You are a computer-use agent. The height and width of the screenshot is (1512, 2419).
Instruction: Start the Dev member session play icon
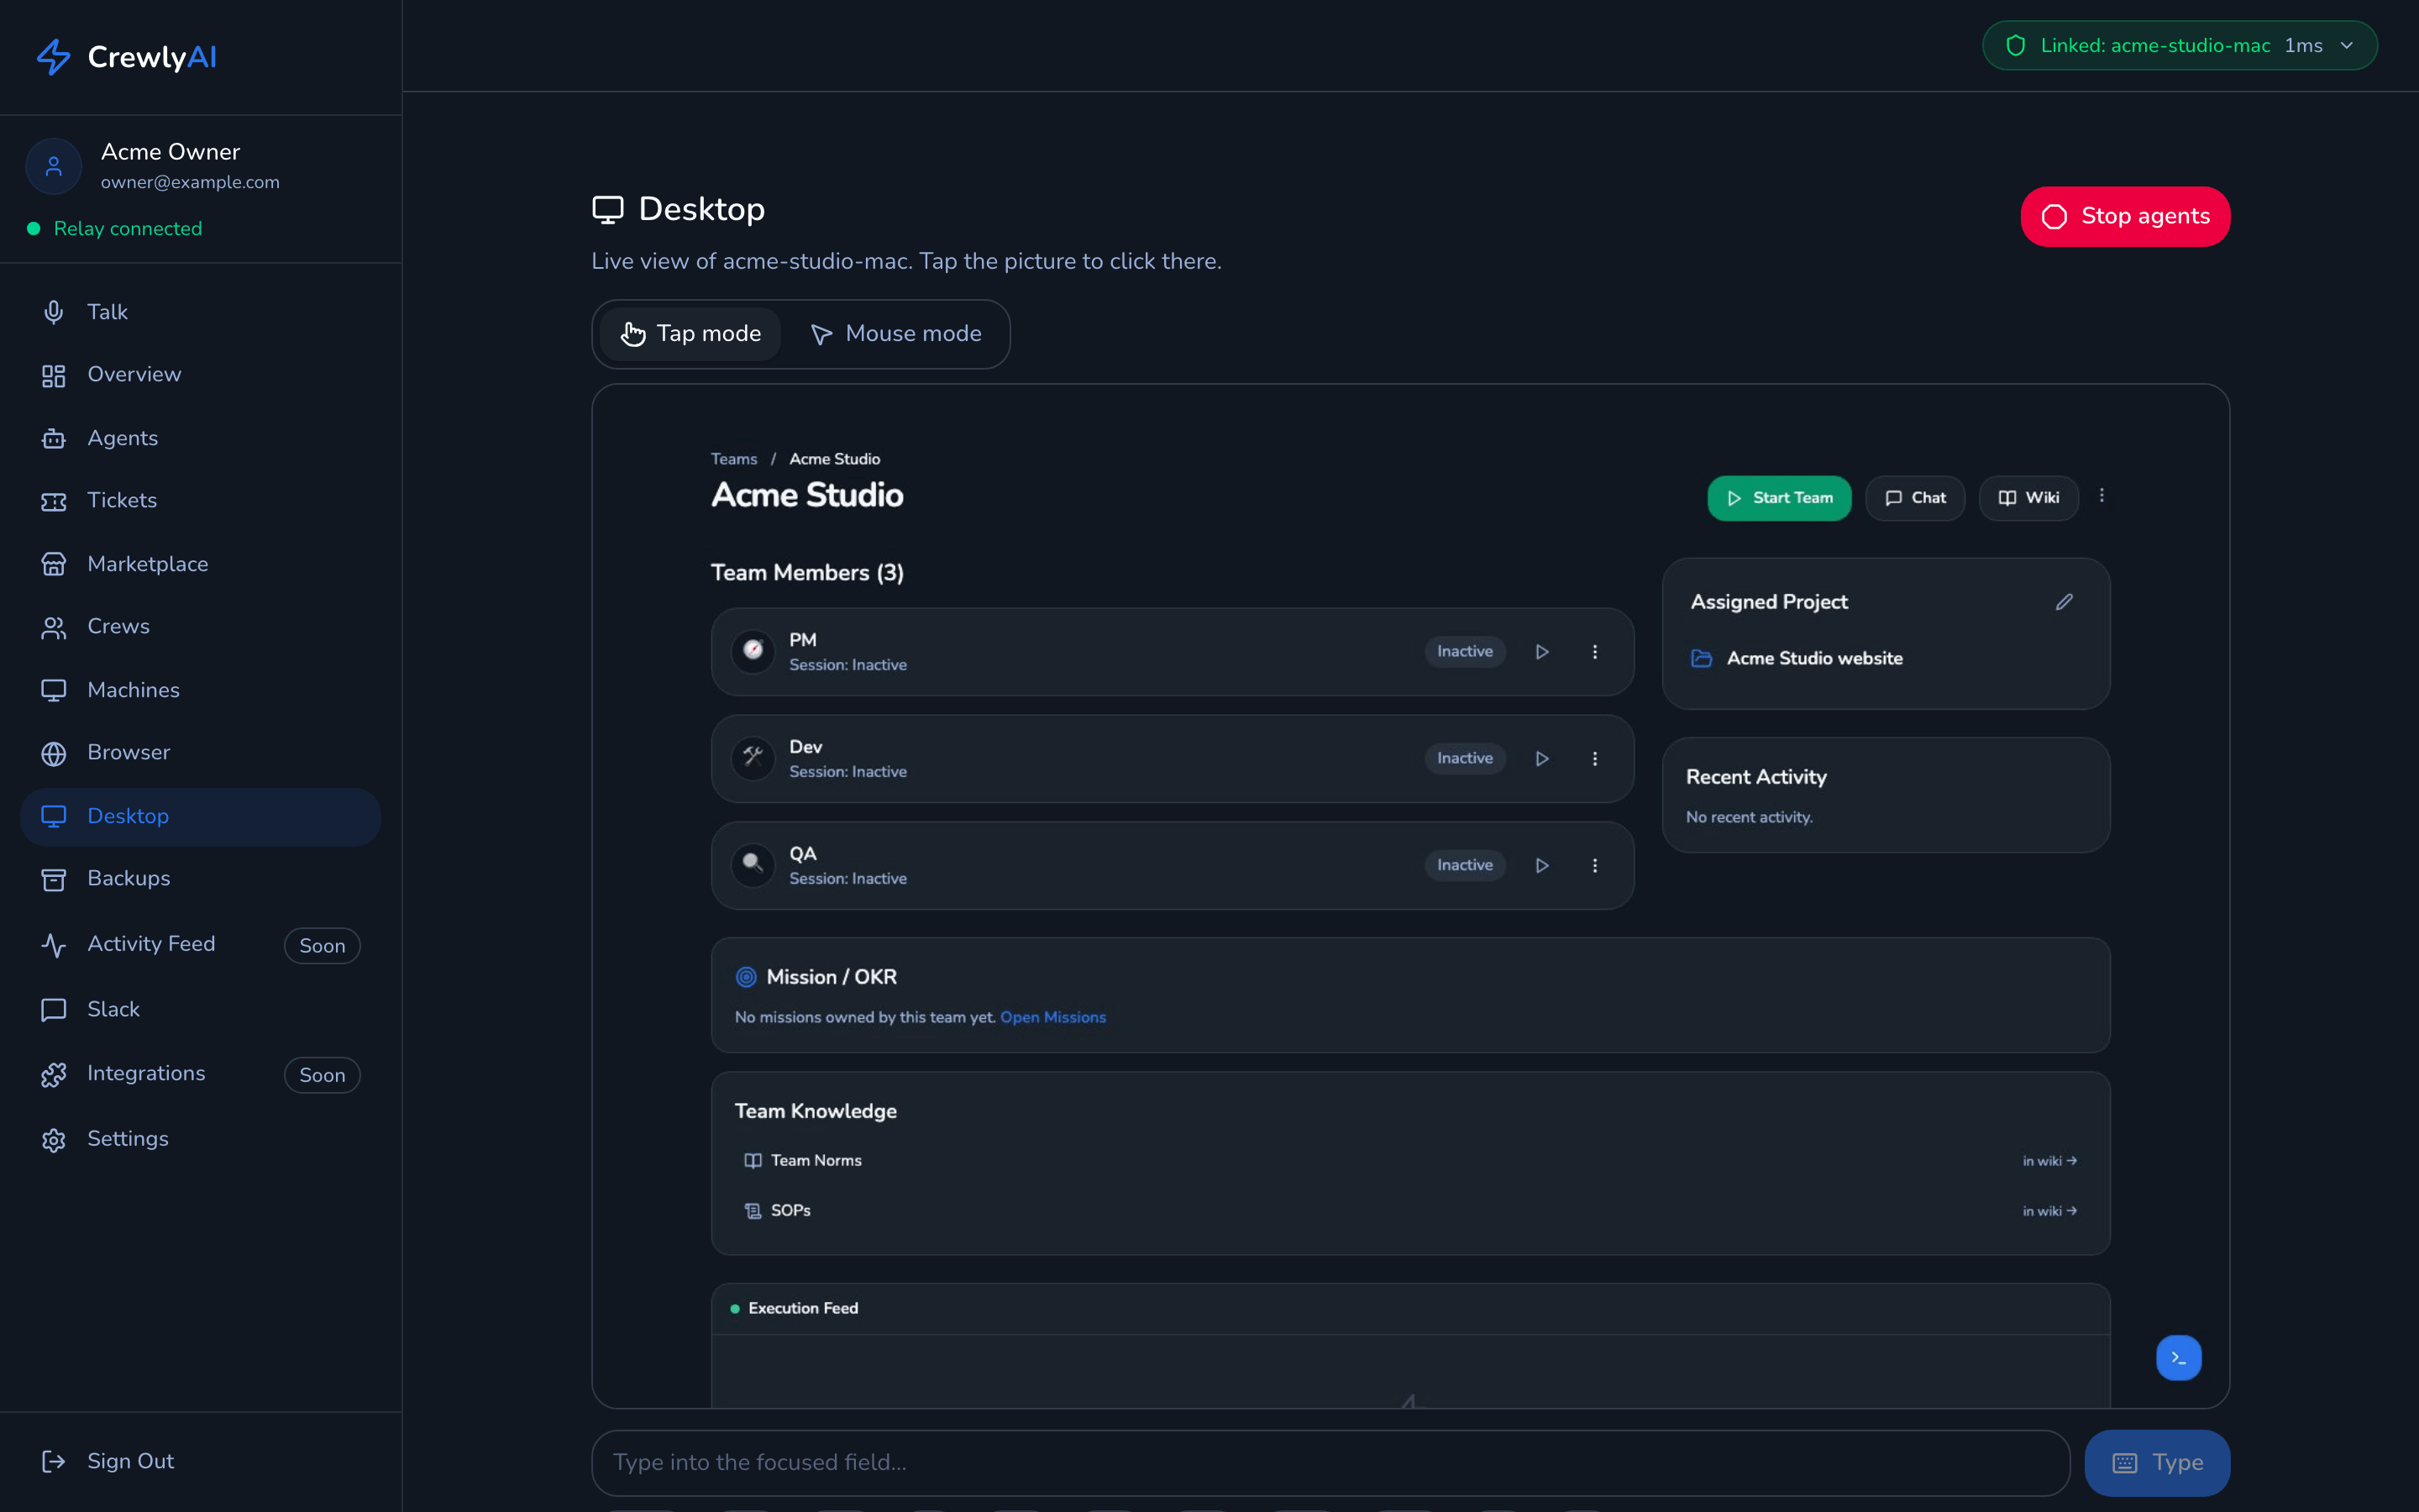click(1542, 759)
